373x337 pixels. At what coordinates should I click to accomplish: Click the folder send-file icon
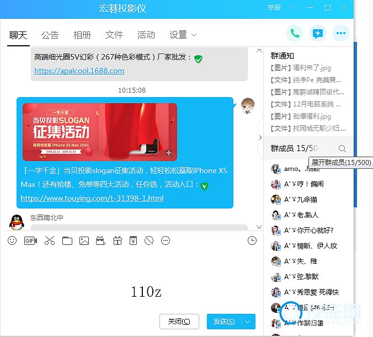[67, 240]
